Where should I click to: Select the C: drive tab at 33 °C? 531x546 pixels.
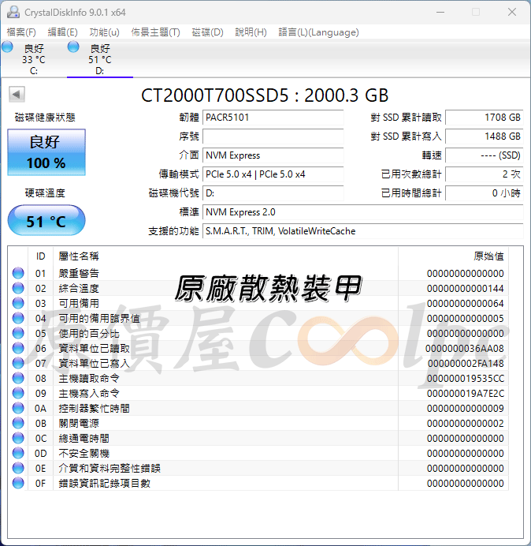[x=33, y=59]
